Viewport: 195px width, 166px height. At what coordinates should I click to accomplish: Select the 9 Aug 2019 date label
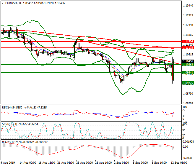point(8,163)
